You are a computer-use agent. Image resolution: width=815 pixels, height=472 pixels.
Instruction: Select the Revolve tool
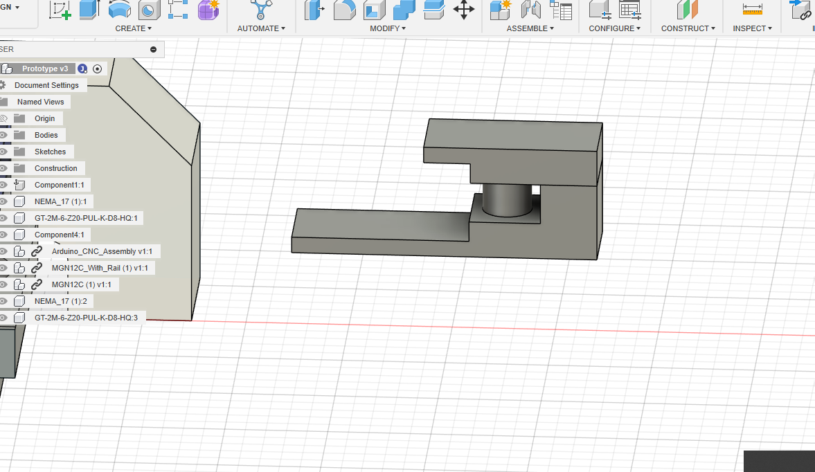(119, 10)
